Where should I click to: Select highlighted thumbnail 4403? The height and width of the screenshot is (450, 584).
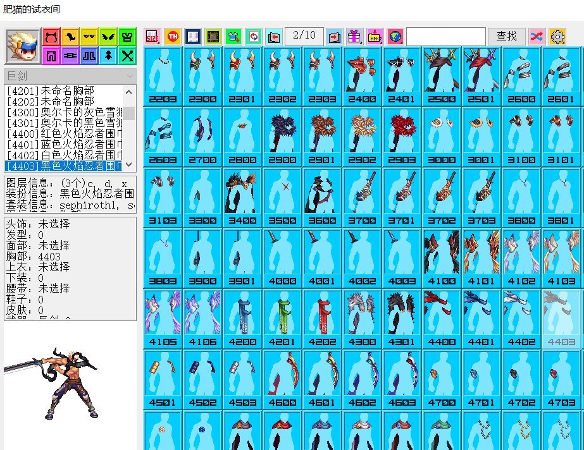click(x=561, y=319)
